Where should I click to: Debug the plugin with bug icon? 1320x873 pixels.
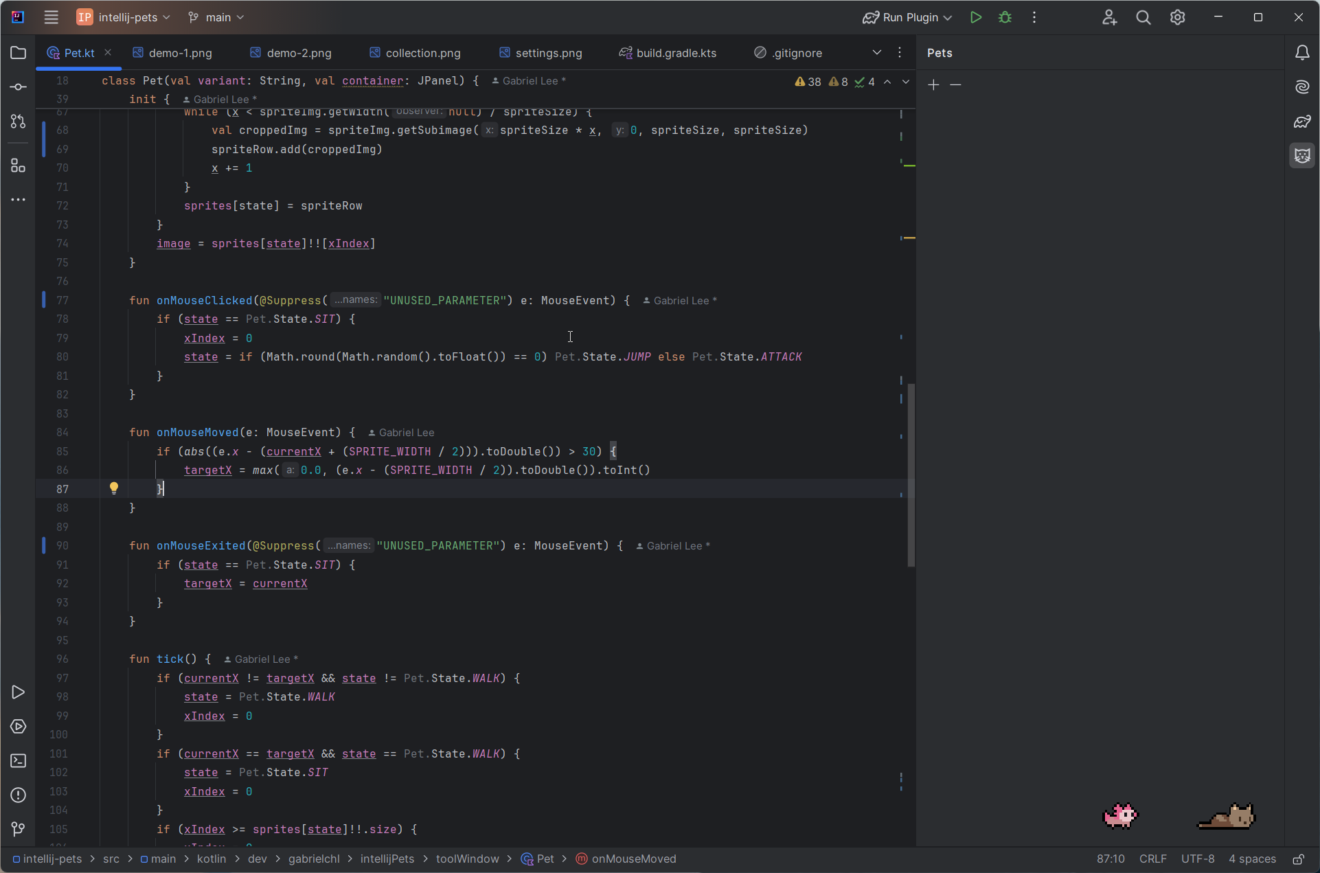1005,17
